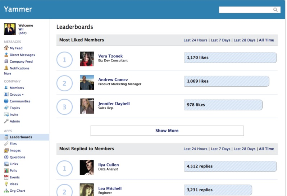
Task: Filter Most Replied by Last 24 Hours
Action: point(195,149)
